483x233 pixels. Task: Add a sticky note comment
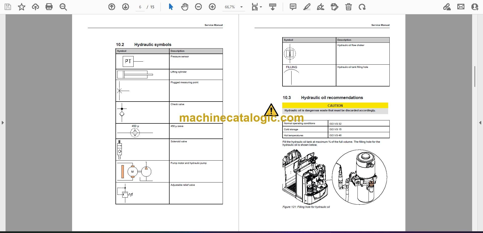pyautogui.click(x=293, y=7)
